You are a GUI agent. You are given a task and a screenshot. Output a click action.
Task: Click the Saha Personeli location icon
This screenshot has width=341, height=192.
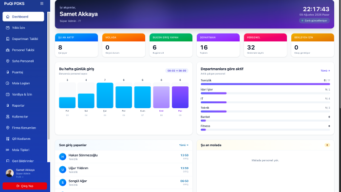point(8,61)
